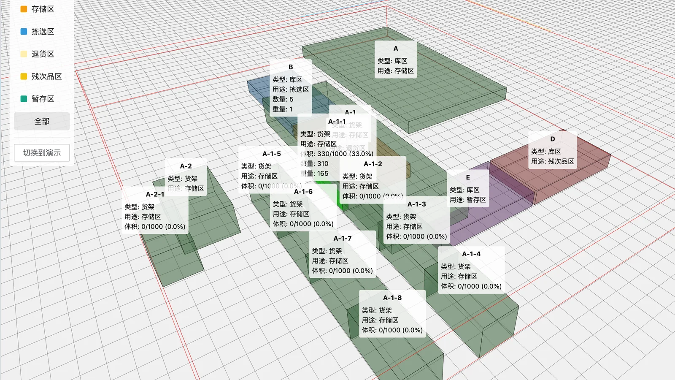Screen dimensions: 675x380
Task: Click 用途: 残次品区 in the D card
Action: pos(553,161)
